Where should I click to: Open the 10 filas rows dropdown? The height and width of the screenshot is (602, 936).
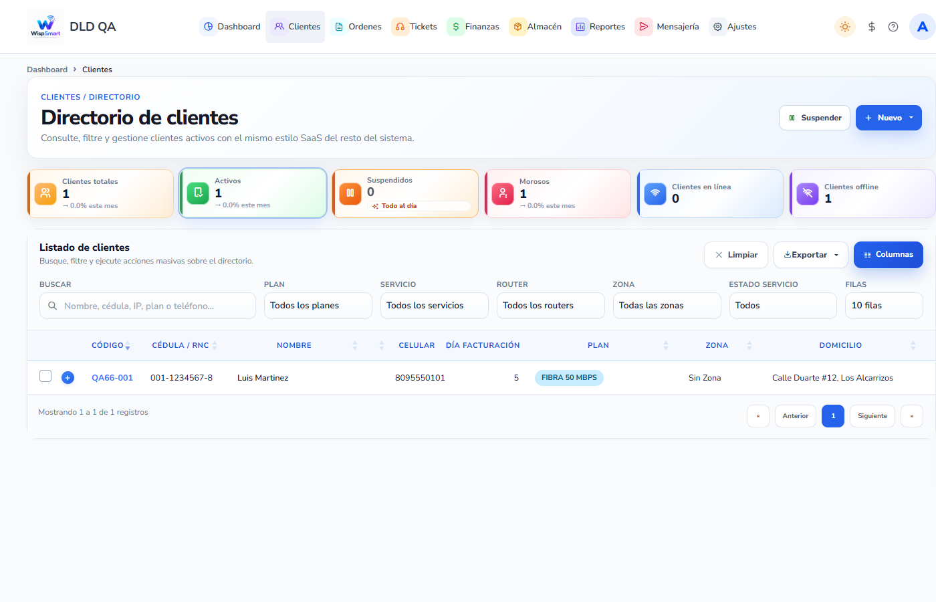(x=884, y=306)
